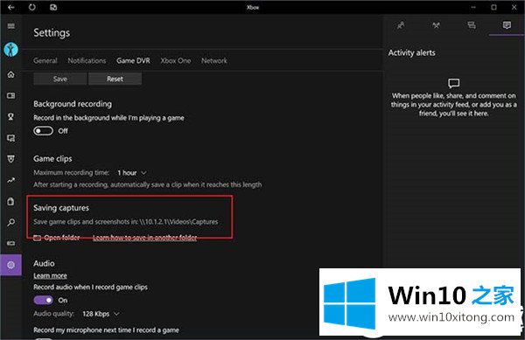Click the Settings page title
525x340 pixels.
coord(52,32)
